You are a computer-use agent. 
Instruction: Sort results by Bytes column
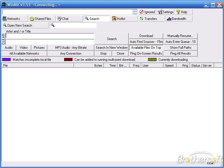coord(89,66)
